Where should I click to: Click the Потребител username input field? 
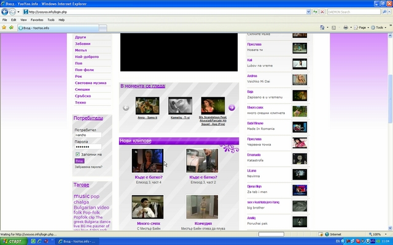[88, 135]
